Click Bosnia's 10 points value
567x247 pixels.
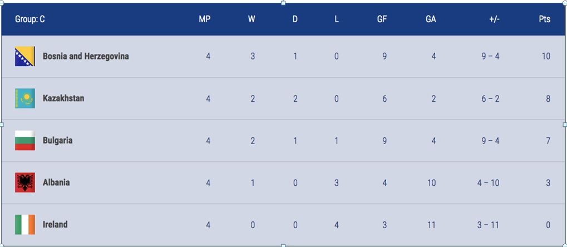pyautogui.click(x=546, y=56)
